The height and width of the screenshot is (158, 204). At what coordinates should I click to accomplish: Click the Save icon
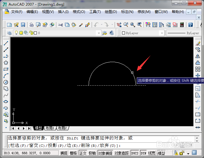pos(23,25)
